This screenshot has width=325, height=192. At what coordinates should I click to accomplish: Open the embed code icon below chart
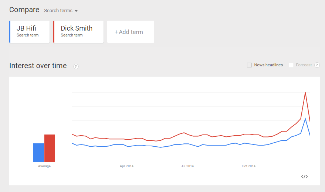(304, 177)
